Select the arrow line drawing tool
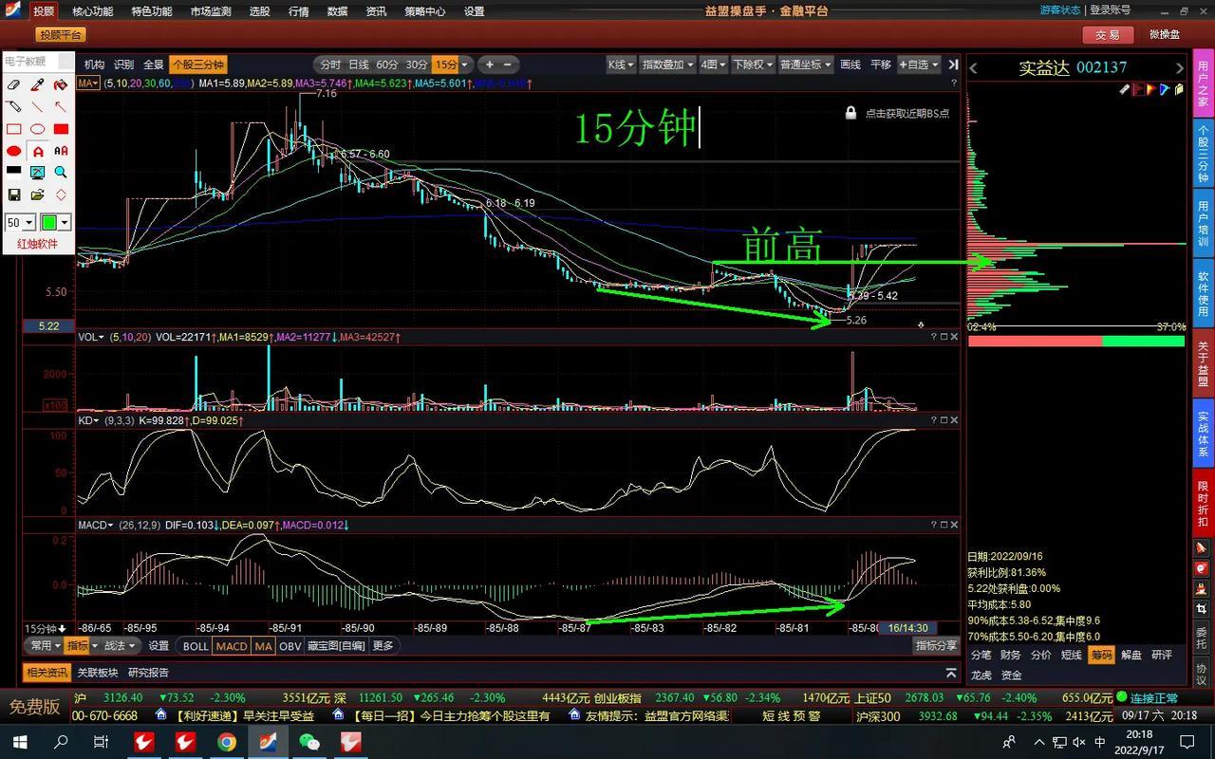Viewport: 1215px width, 759px height. click(x=61, y=106)
